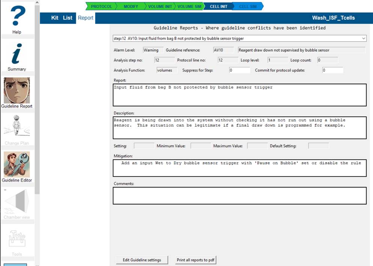Open the Chamber view icon

(x=17, y=202)
